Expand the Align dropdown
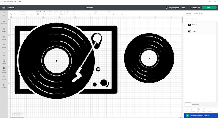 tap(51, 14)
